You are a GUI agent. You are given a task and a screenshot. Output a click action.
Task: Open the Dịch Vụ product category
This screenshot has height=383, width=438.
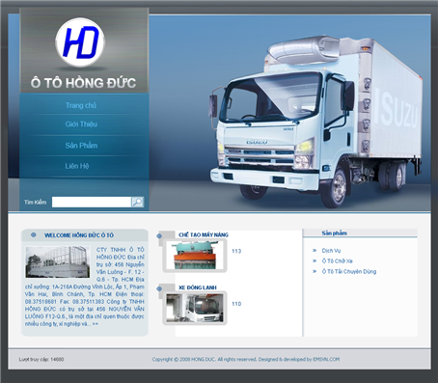[x=331, y=251]
